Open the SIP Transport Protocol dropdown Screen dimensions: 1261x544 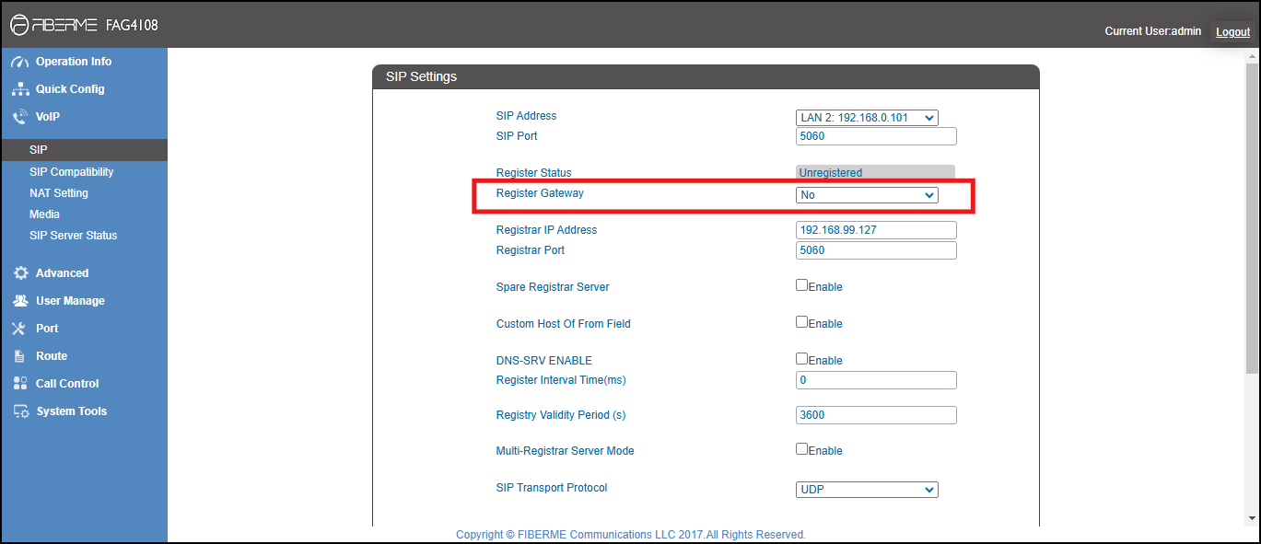pyautogui.click(x=867, y=490)
